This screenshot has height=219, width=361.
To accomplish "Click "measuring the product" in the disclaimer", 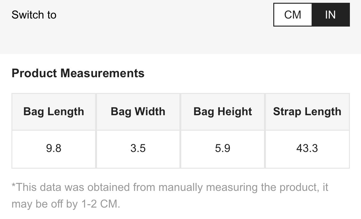I will (x=264, y=187).
